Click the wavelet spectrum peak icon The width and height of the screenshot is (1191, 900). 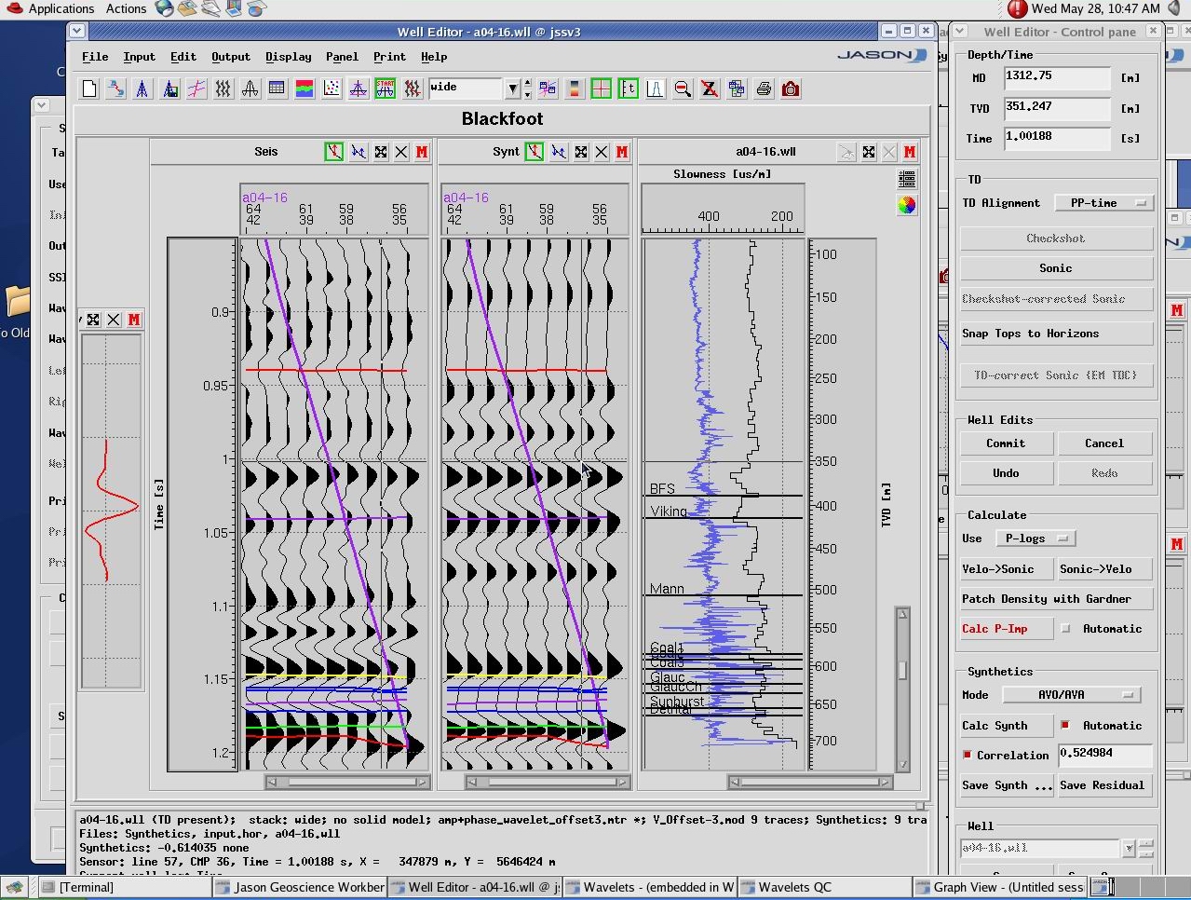[x=656, y=89]
